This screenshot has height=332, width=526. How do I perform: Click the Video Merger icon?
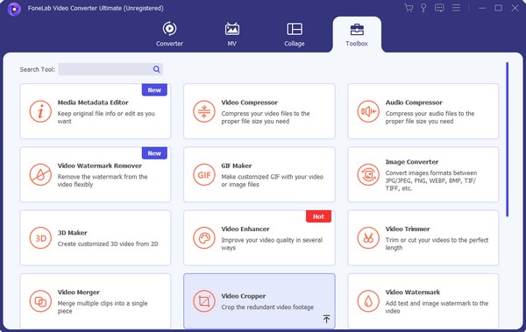point(40,301)
